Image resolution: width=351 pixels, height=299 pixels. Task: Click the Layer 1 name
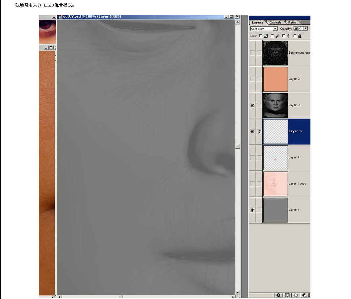coord(294,210)
